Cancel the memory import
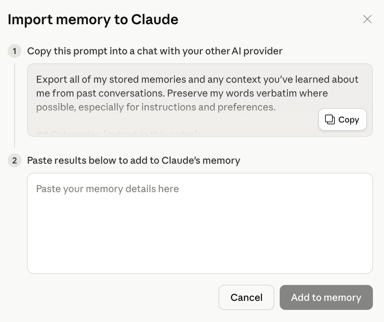This screenshot has width=384, height=322. (246, 297)
